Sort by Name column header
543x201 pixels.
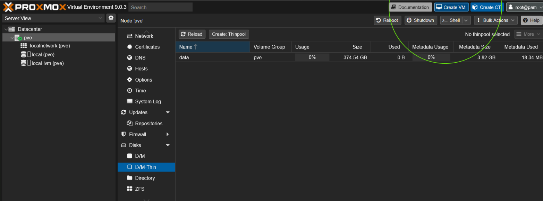click(212, 47)
